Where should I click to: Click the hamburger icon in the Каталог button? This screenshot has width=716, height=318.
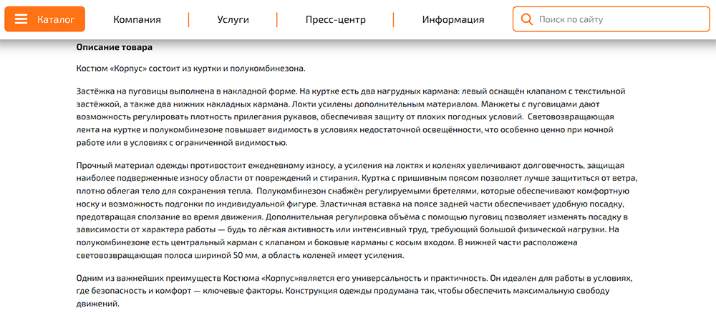(21, 19)
